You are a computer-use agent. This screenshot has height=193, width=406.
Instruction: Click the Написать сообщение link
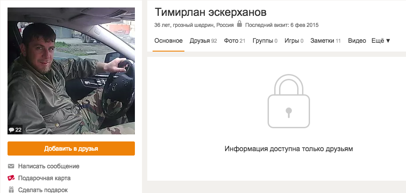pyautogui.click(x=49, y=166)
